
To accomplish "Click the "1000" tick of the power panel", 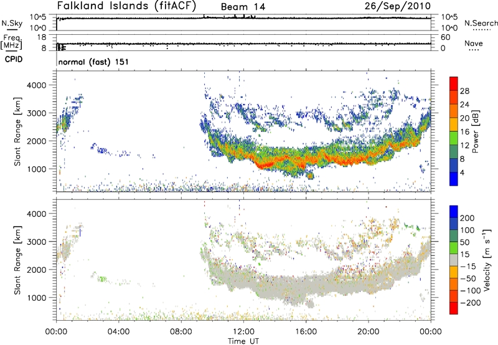I will [36, 169].
